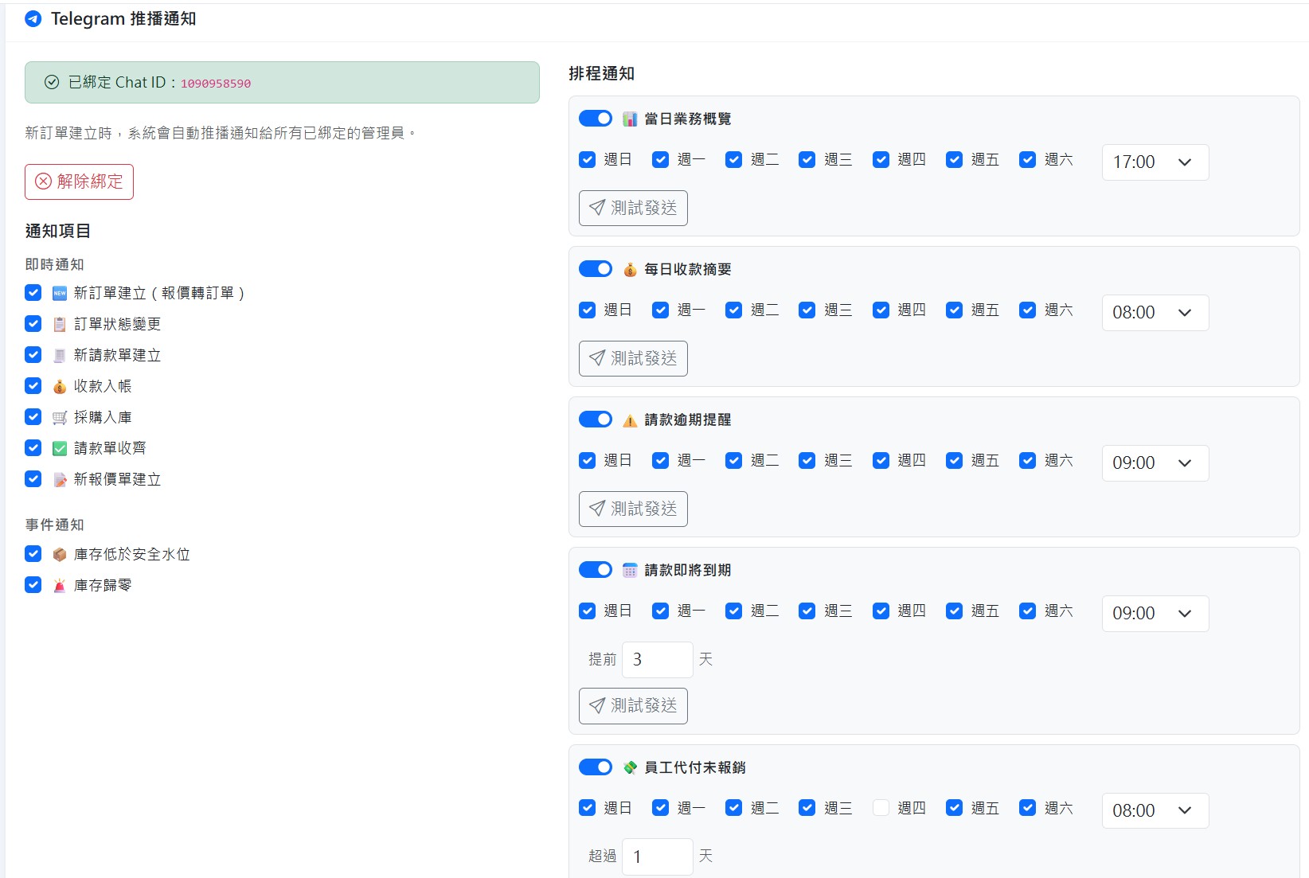Viewport: 1309px width, 878px height.
Task: Click the money bag icon next to 收款入帳
Action: (x=60, y=386)
